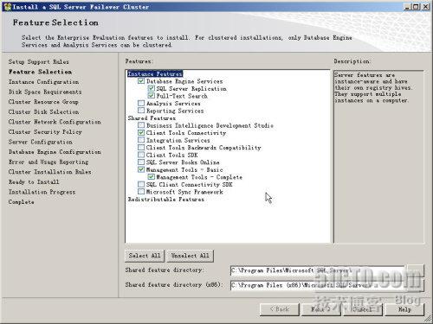The image size is (433, 324).
Task: Check SQL Client Connectivity SDK
Action: pos(141,184)
